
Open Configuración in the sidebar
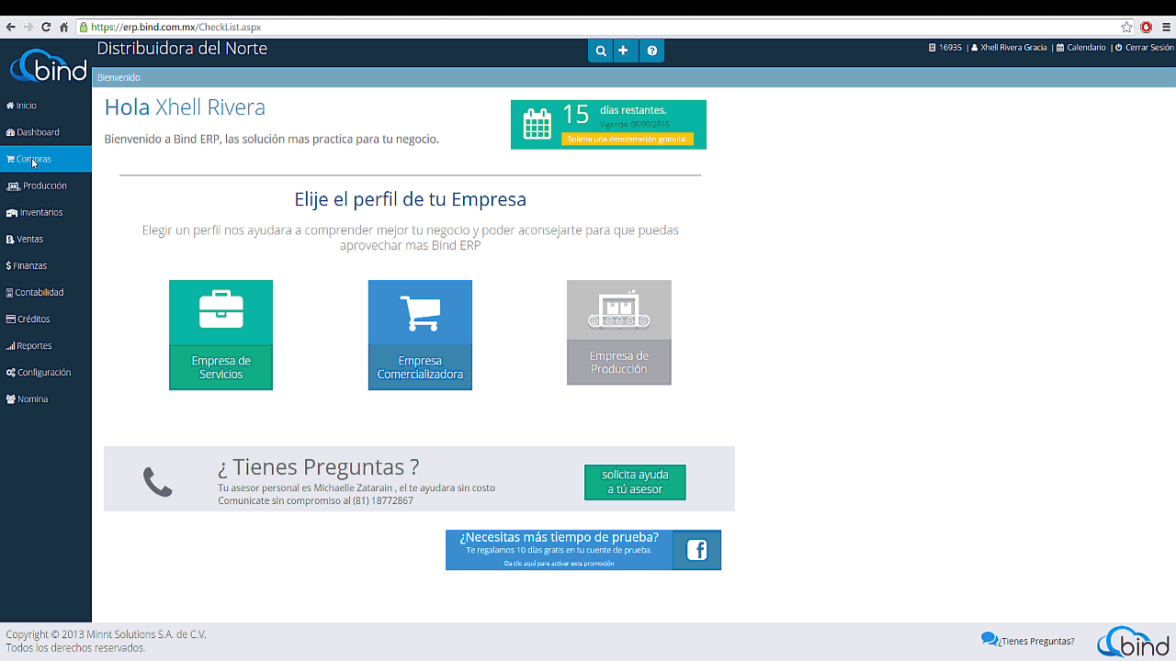pyautogui.click(x=46, y=372)
